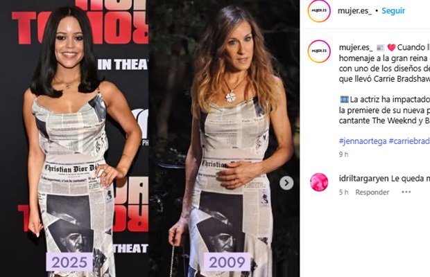Click the newspaper emoji in caption
This screenshot has width=430, height=277.
(x=380, y=48)
